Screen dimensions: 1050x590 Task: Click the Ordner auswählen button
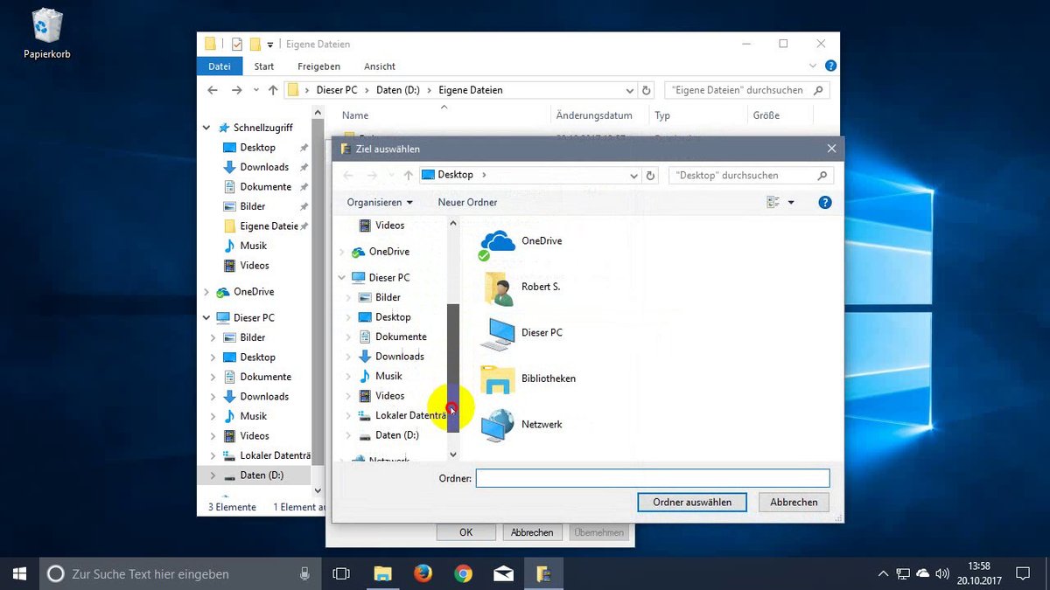click(691, 502)
